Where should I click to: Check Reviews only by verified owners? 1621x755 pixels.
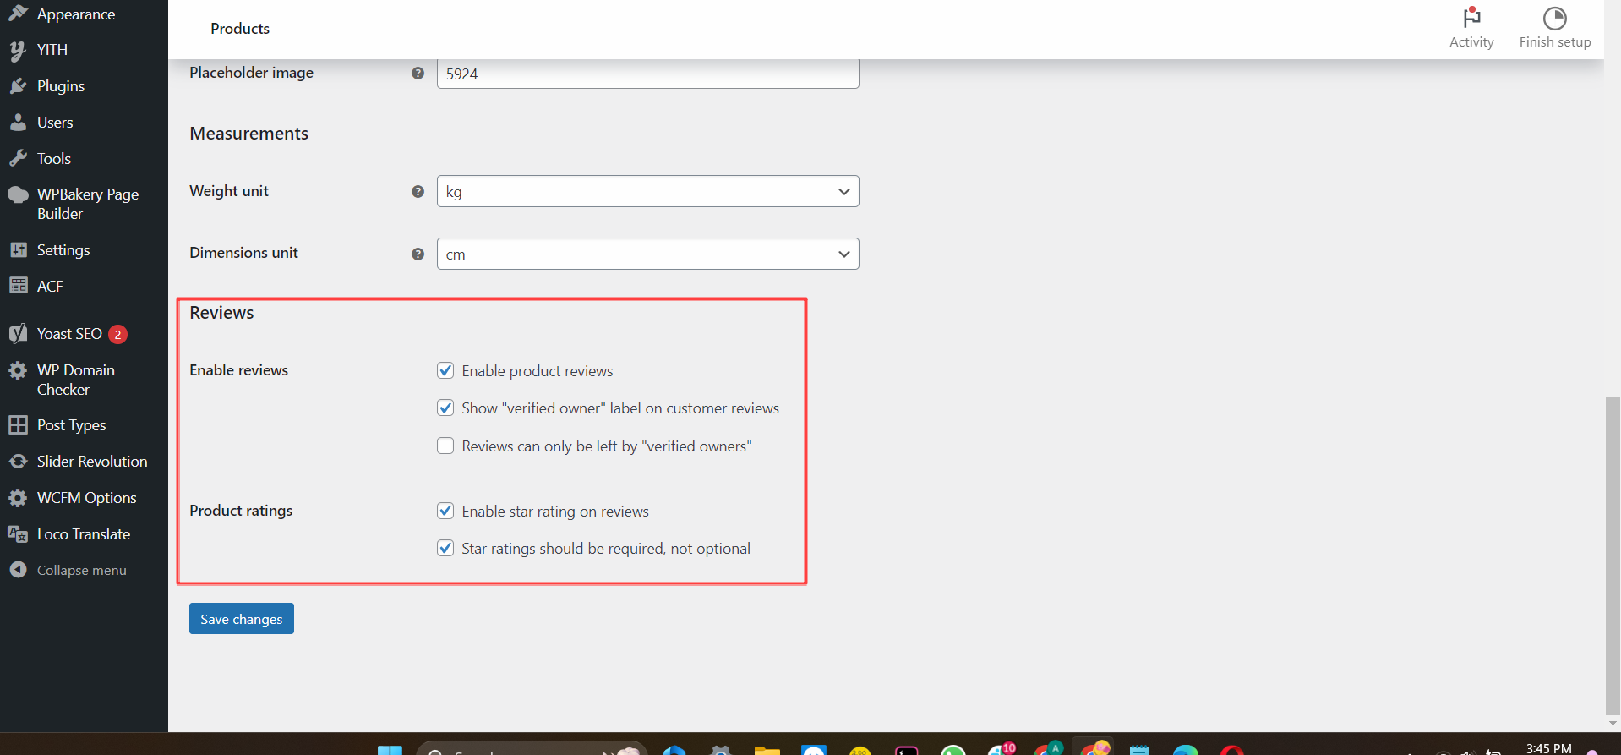coord(445,446)
